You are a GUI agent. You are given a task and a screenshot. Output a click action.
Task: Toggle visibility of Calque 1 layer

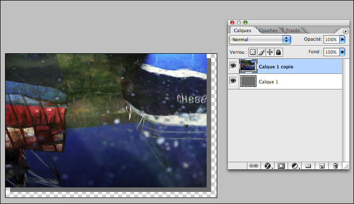pyautogui.click(x=233, y=81)
